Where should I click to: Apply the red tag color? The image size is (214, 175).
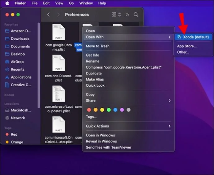point(89,110)
